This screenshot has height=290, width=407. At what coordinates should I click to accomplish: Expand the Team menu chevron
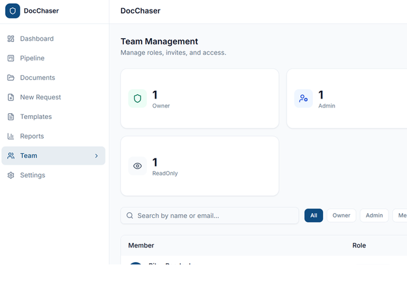[96, 156]
